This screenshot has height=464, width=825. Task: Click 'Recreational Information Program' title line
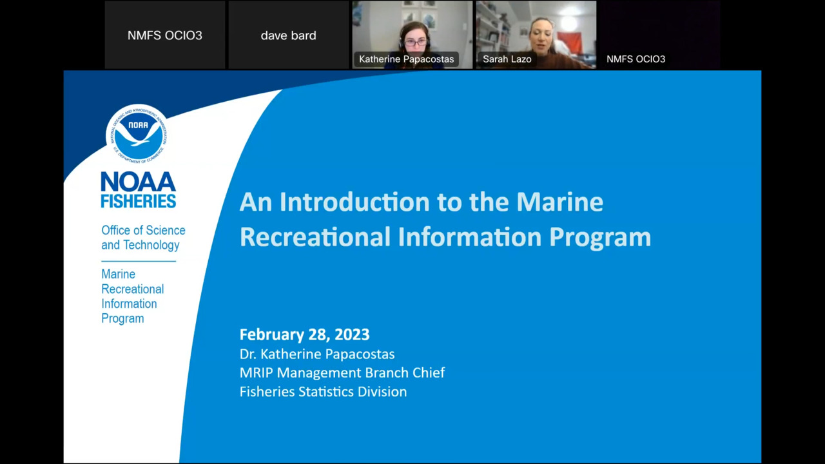point(445,237)
